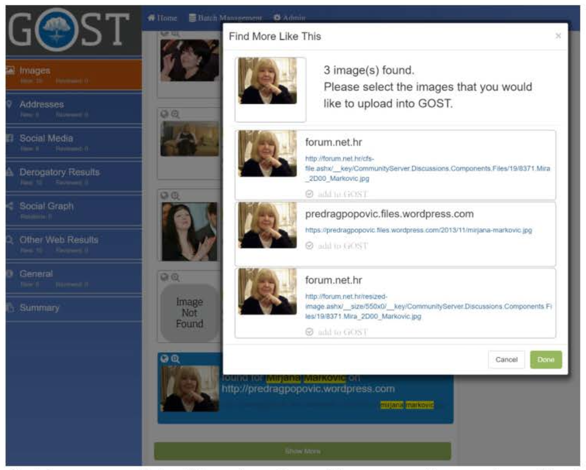
Task: Open Batch Management in top bar
Action: pyautogui.click(x=225, y=18)
